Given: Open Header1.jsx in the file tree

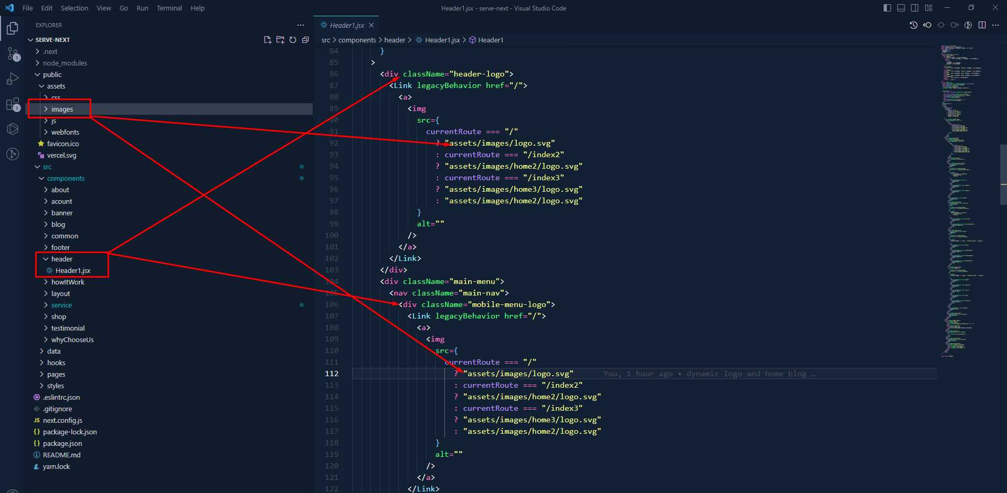Looking at the screenshot, I should [169, 270].
